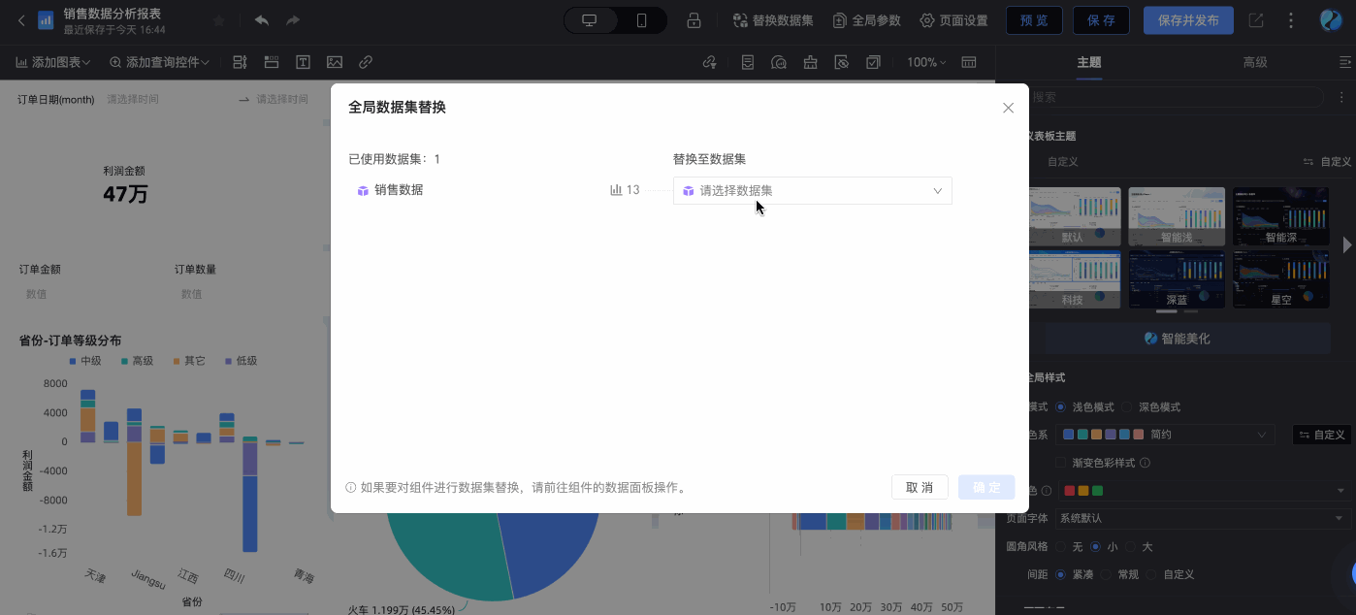Collapse the right settings panel
This screenshot has height=615, width=1356.
pos(1344,62)
